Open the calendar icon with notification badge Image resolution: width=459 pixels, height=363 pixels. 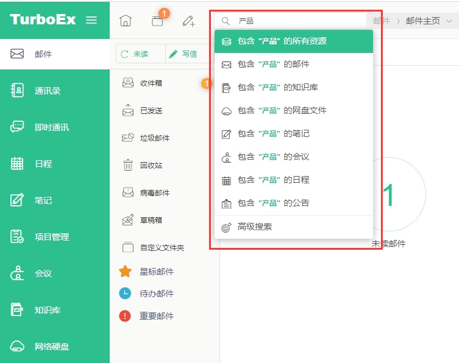(x=157, y=21)
